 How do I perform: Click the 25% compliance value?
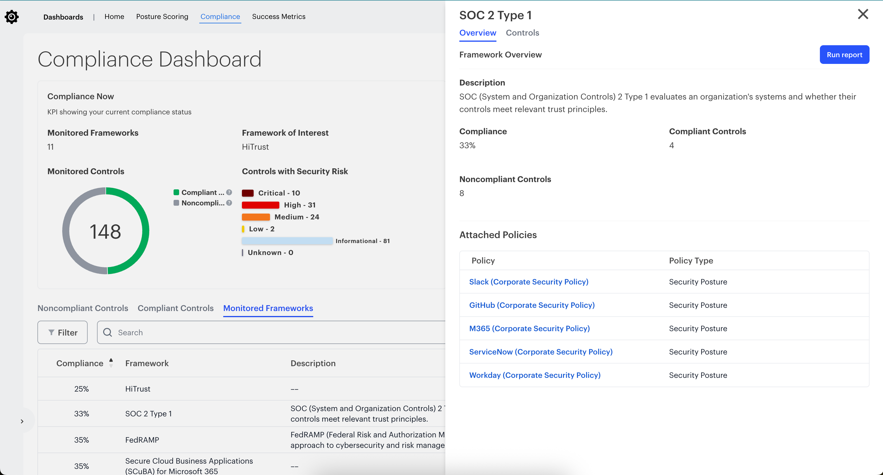pyautogui.click(x=82, y=389)
